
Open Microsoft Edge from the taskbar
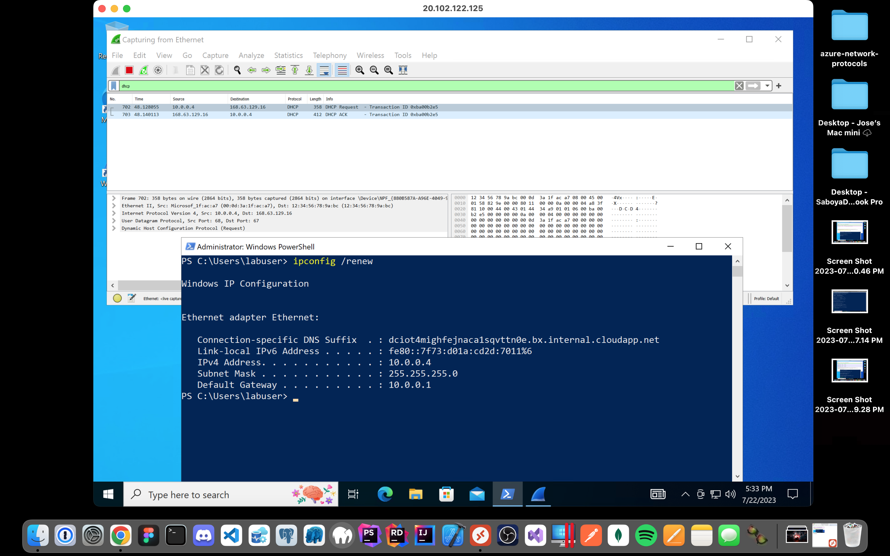pyautogui.click(x=385, y=494)
